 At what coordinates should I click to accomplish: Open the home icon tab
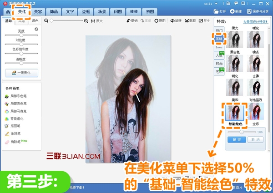pos(8,12)
